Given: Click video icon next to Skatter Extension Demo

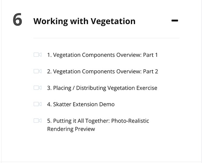Looking at the screenshot, I should (x=38, y=104).
